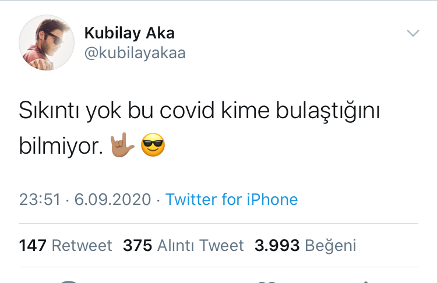Screen dimensions: 437x283
Task: Open the 375 Alıntı Tweet list
Action: tap(184, 245)
